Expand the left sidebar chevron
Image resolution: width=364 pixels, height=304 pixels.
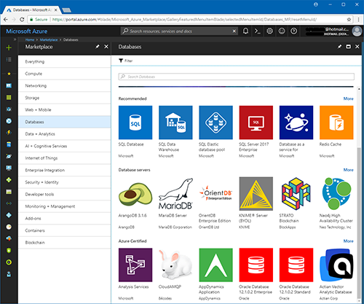coord(15,39)
